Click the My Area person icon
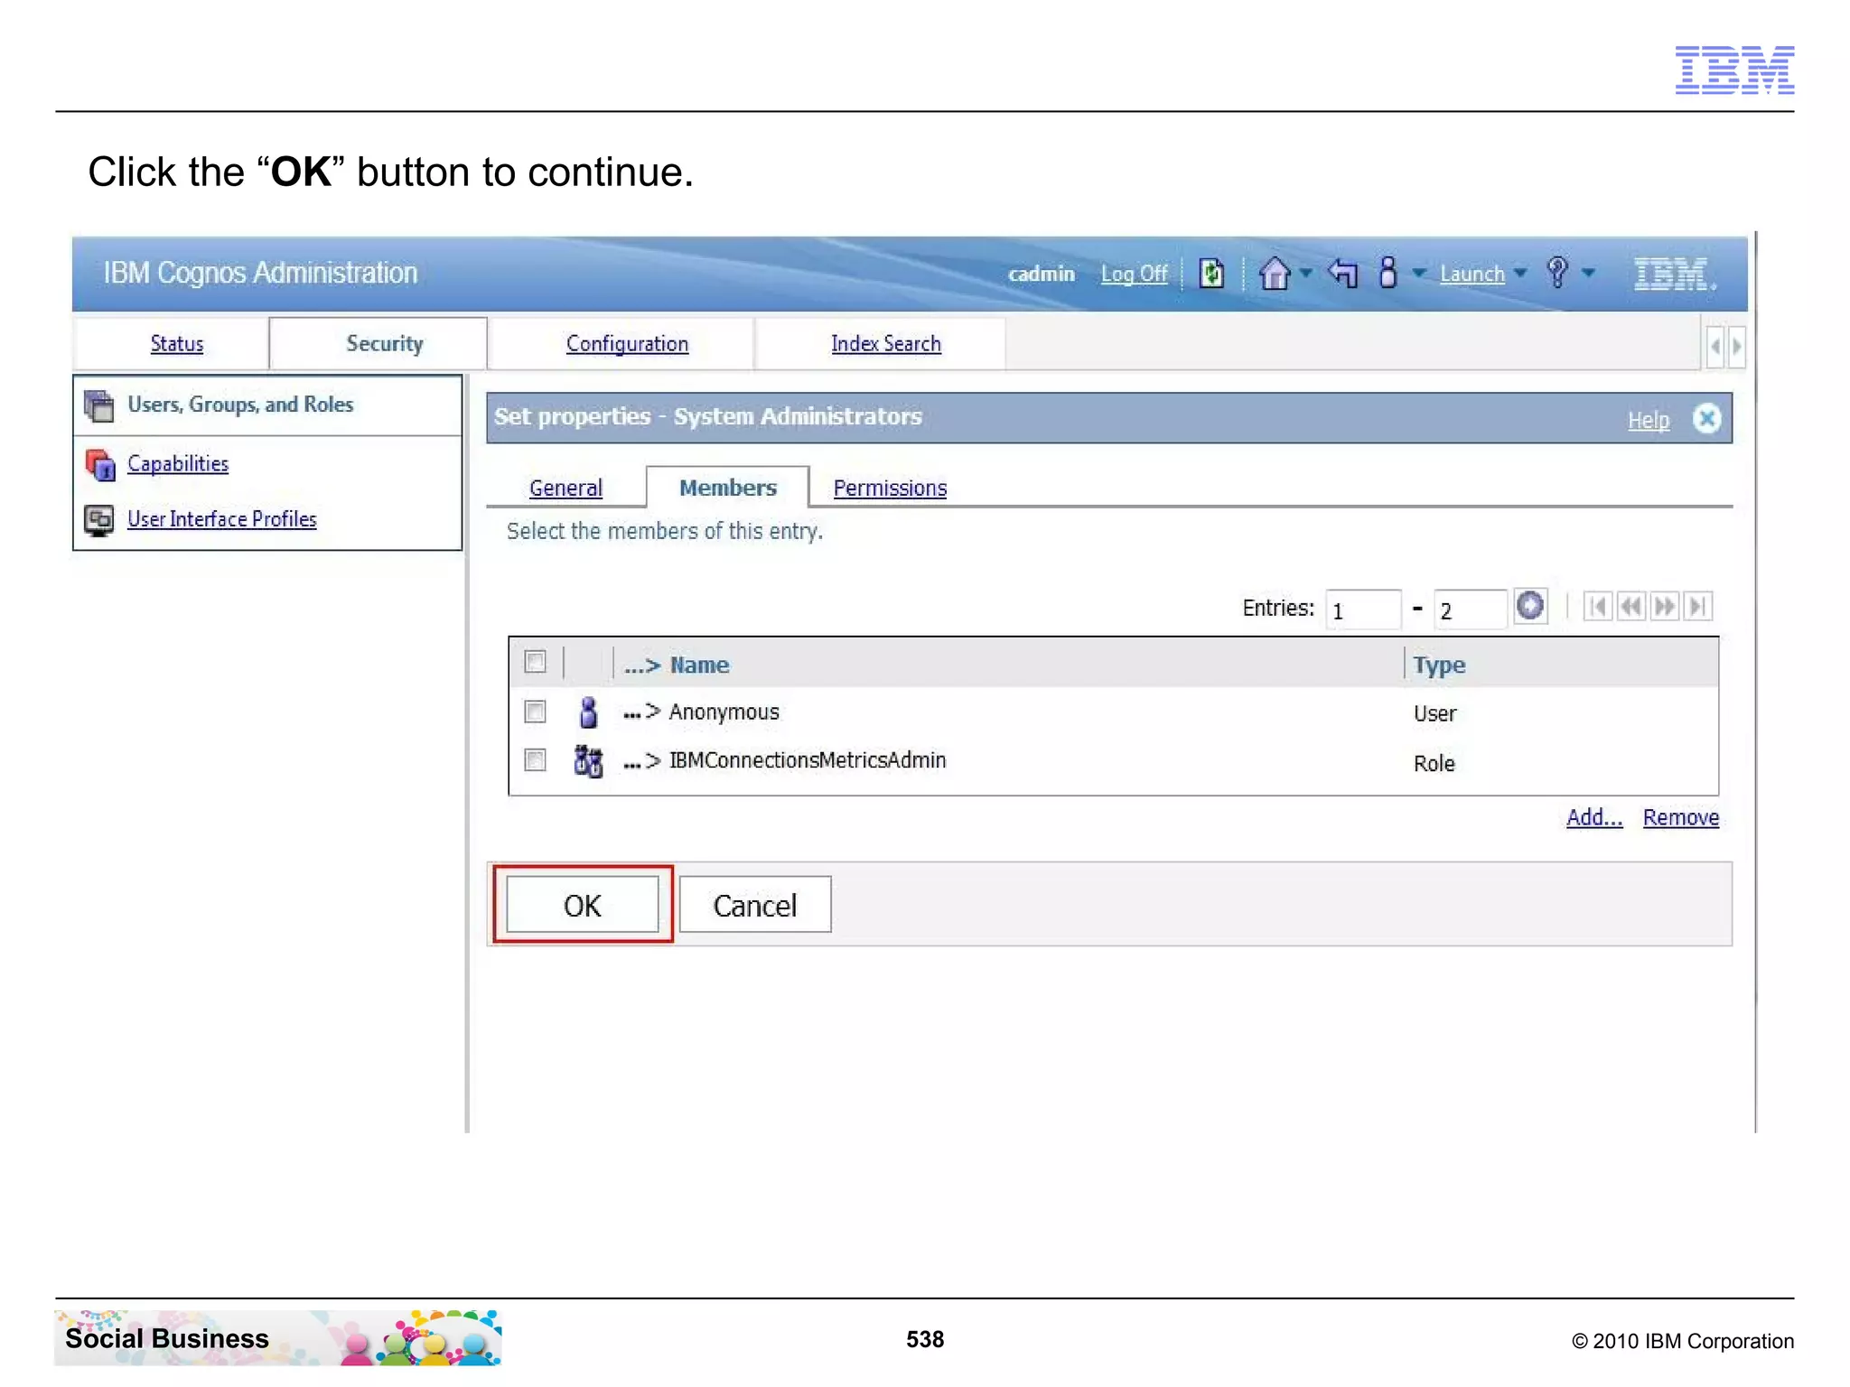The height and width of the screenshot is (1387, 1850). (1388, 272)
